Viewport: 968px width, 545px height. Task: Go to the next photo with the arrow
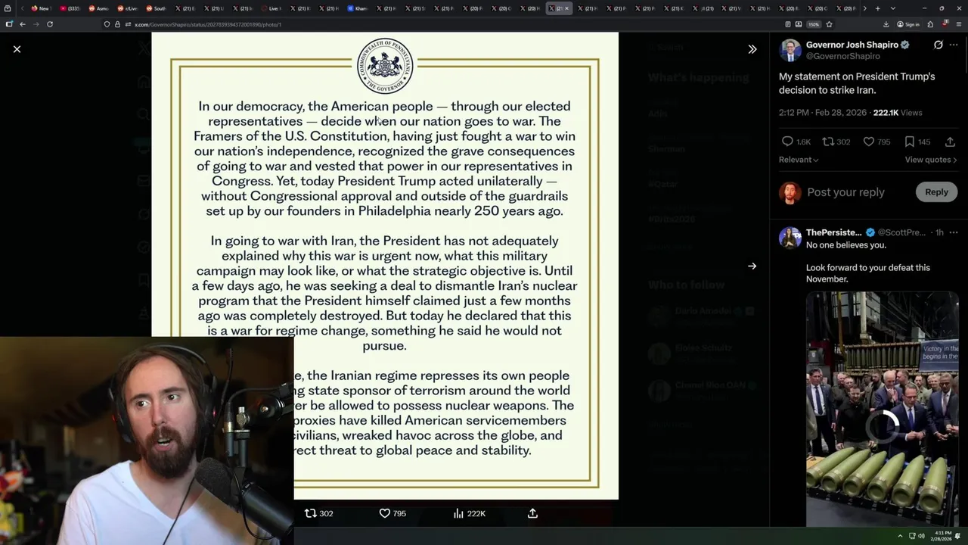(752, 266)
